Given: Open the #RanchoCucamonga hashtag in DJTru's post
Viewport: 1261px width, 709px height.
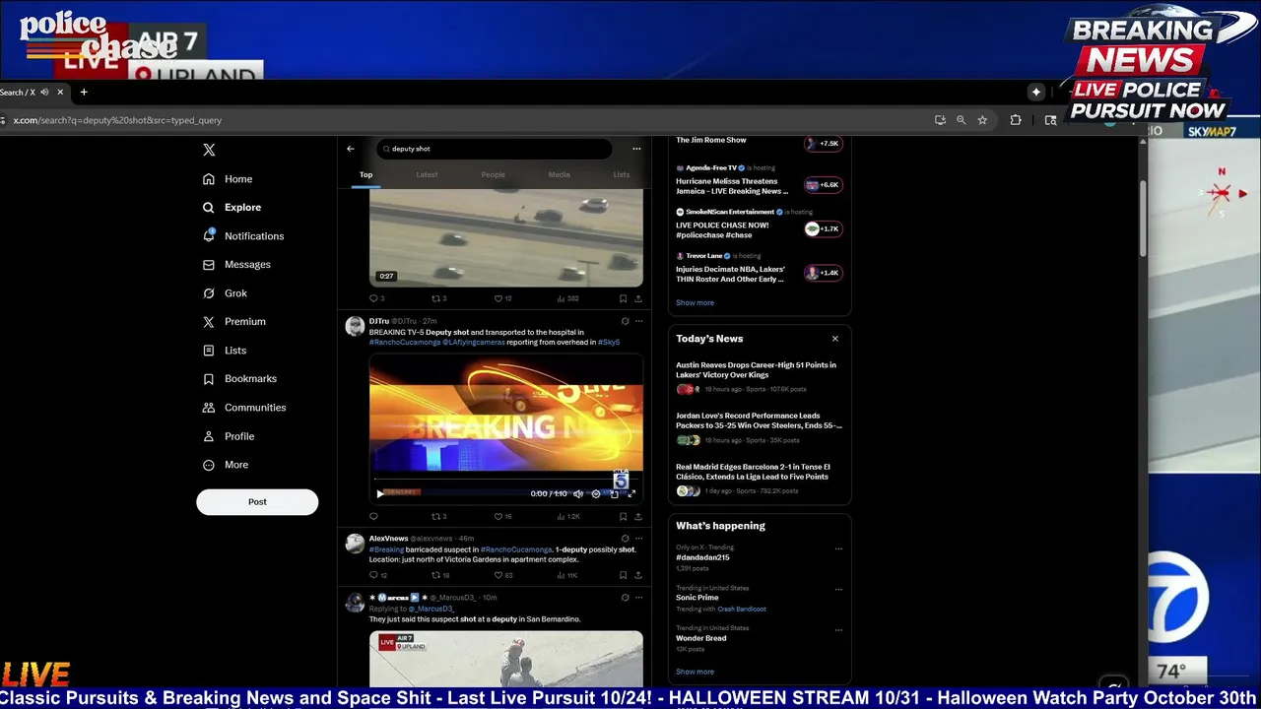Looking at the screenshot, I should pyautogui.click(x=404, y=342).
